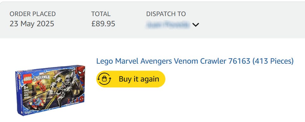Click the LEGO logo on the box image

pyautogui.click(x=28, y=79)
